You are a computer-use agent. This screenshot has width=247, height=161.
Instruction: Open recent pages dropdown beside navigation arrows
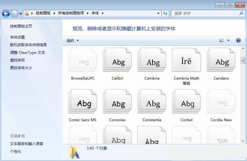(21, 14)
